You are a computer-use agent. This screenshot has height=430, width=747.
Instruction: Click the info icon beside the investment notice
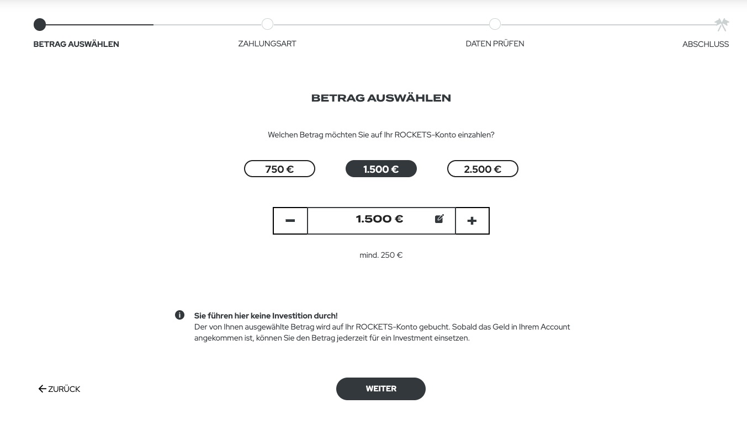tap(179, 315)
